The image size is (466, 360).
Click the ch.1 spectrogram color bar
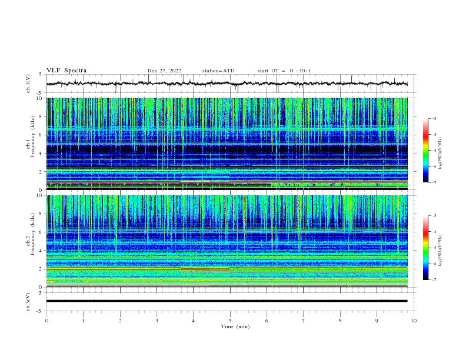425,151
